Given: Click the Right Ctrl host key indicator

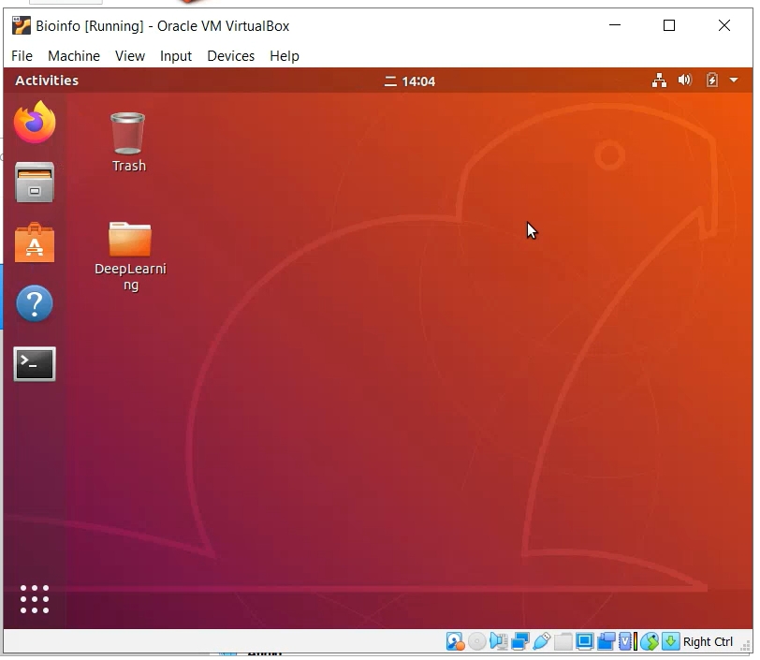Looking at the screenshot, I should pos(709,642).
